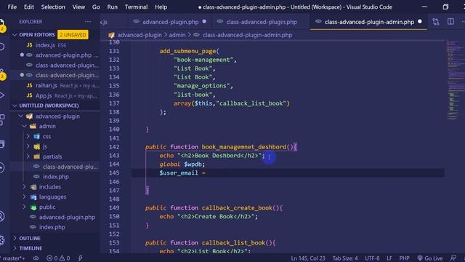
Task: Click feedback icon in status bar
Action: tap(453, 258)
